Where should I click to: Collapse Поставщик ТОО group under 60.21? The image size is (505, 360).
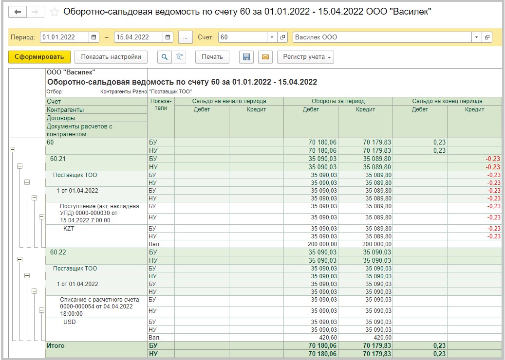pos(27,182)
